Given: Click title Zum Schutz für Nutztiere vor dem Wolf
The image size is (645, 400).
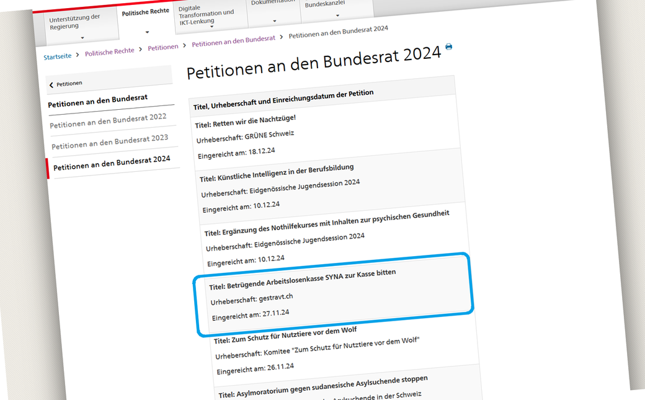Looking at the screenshot, I should click(x=285, y=335).
